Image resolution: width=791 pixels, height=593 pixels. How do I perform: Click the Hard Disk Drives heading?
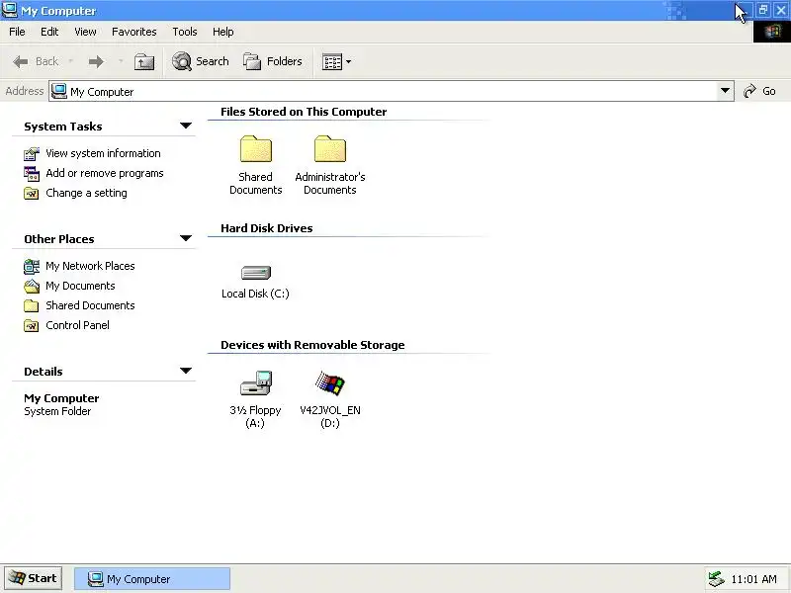click(x=266, y=228)
